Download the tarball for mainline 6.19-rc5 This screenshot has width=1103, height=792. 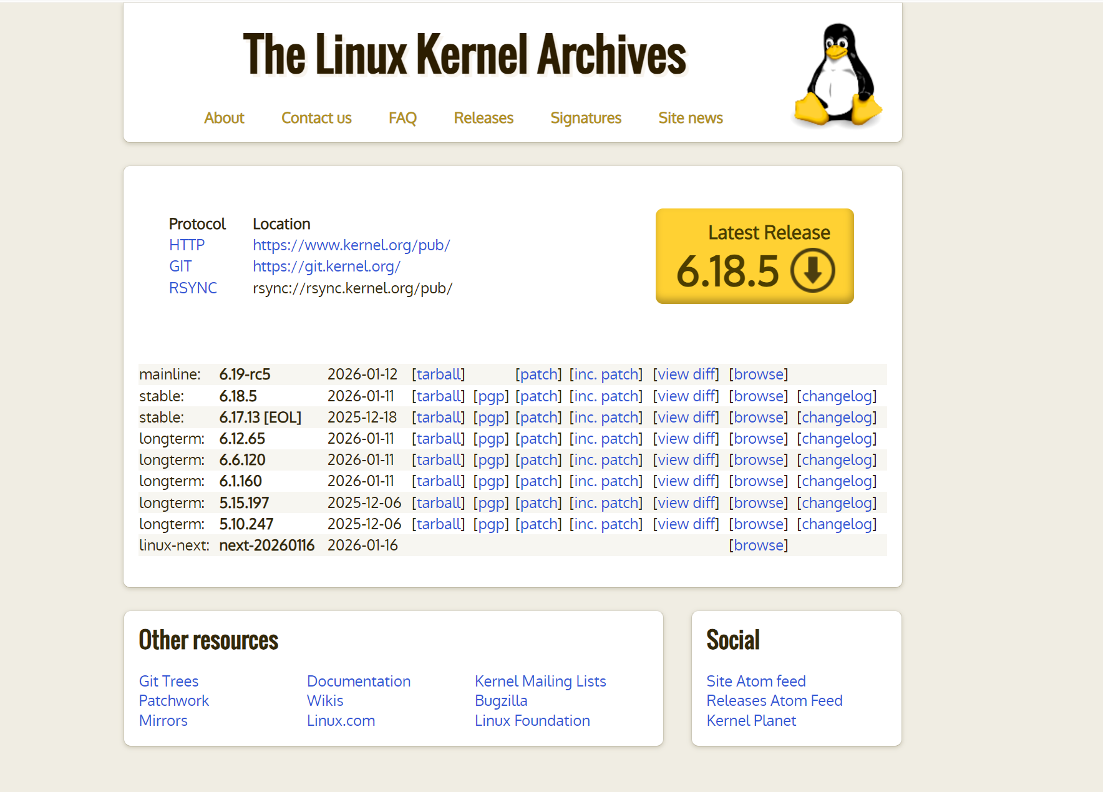[x=438, y=374]
